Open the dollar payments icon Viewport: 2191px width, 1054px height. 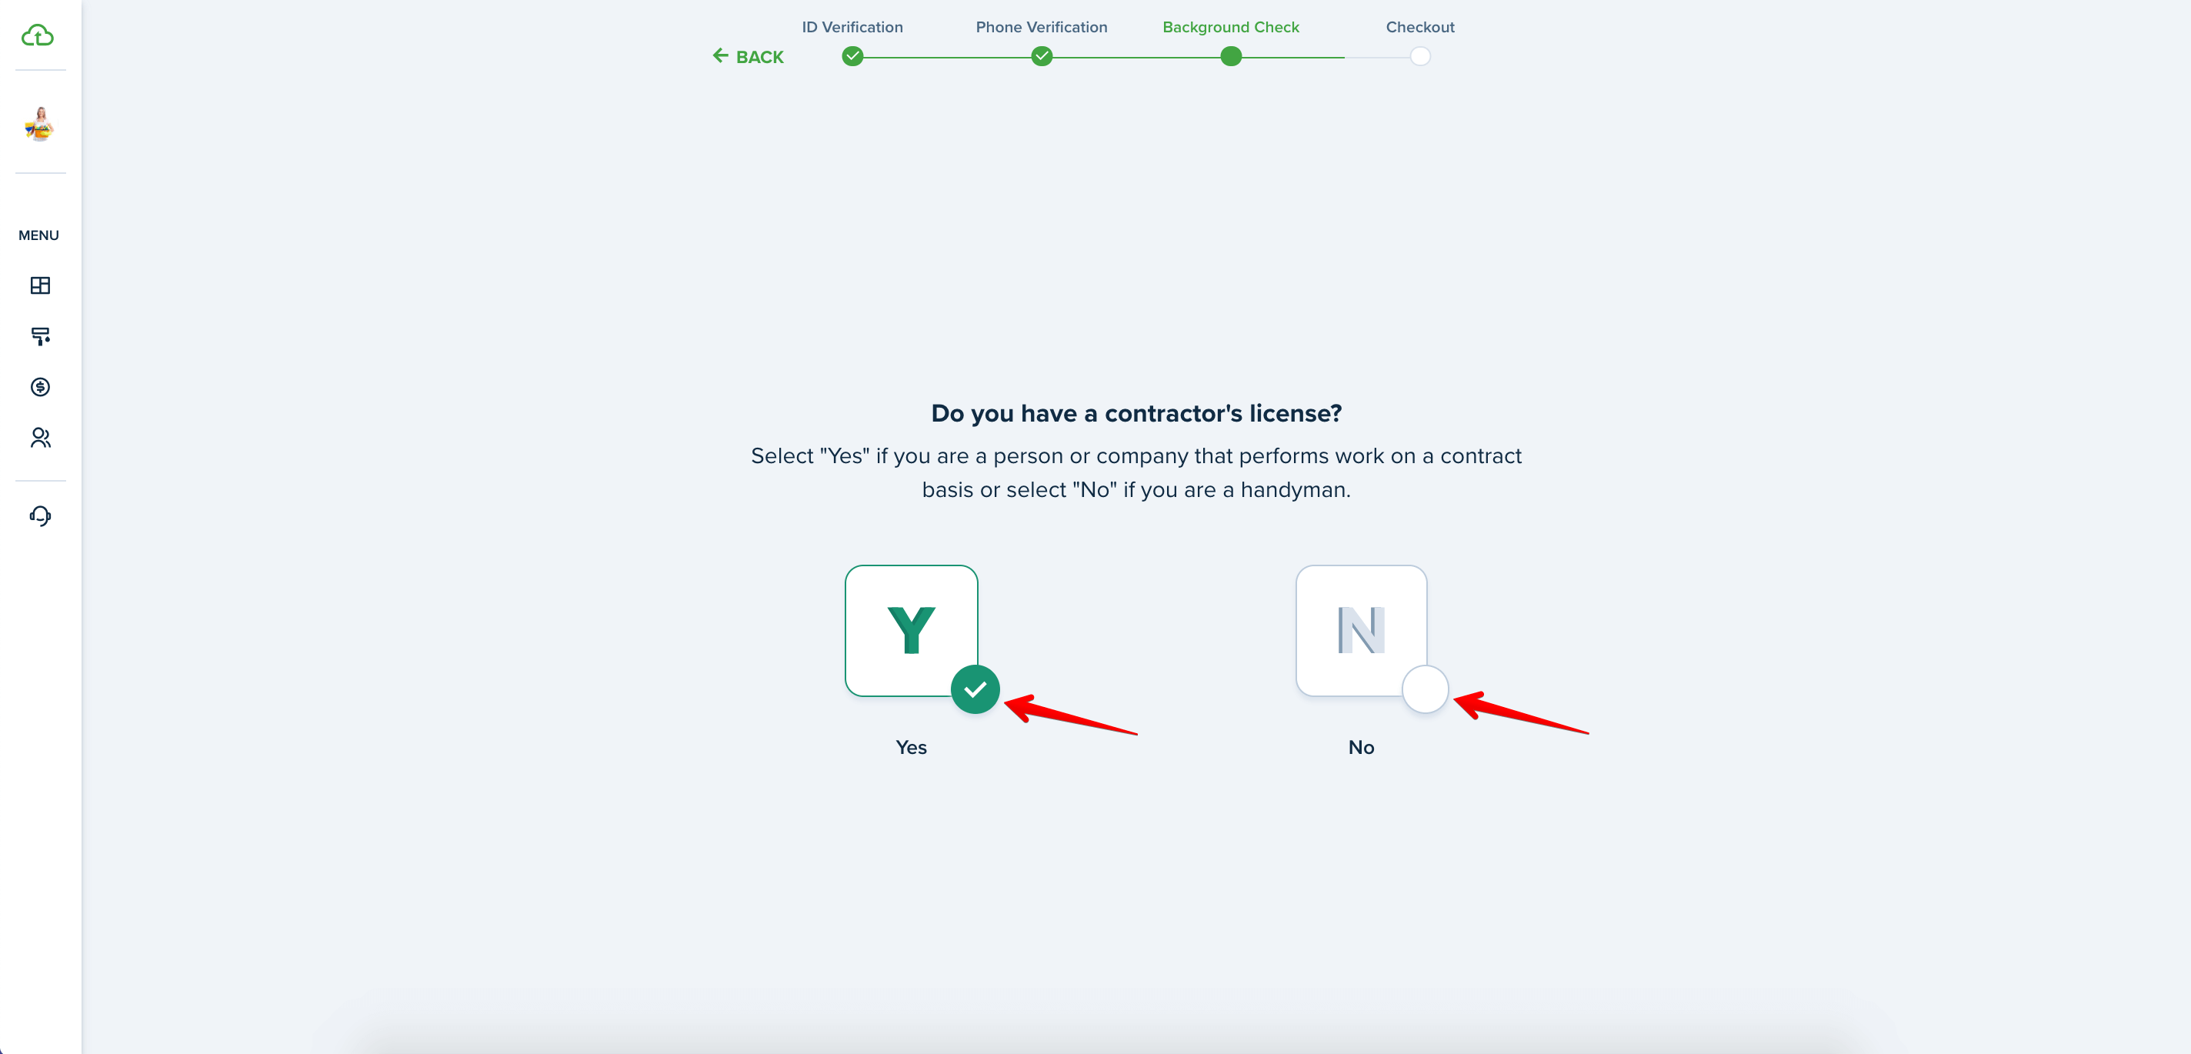coord(40,387)
